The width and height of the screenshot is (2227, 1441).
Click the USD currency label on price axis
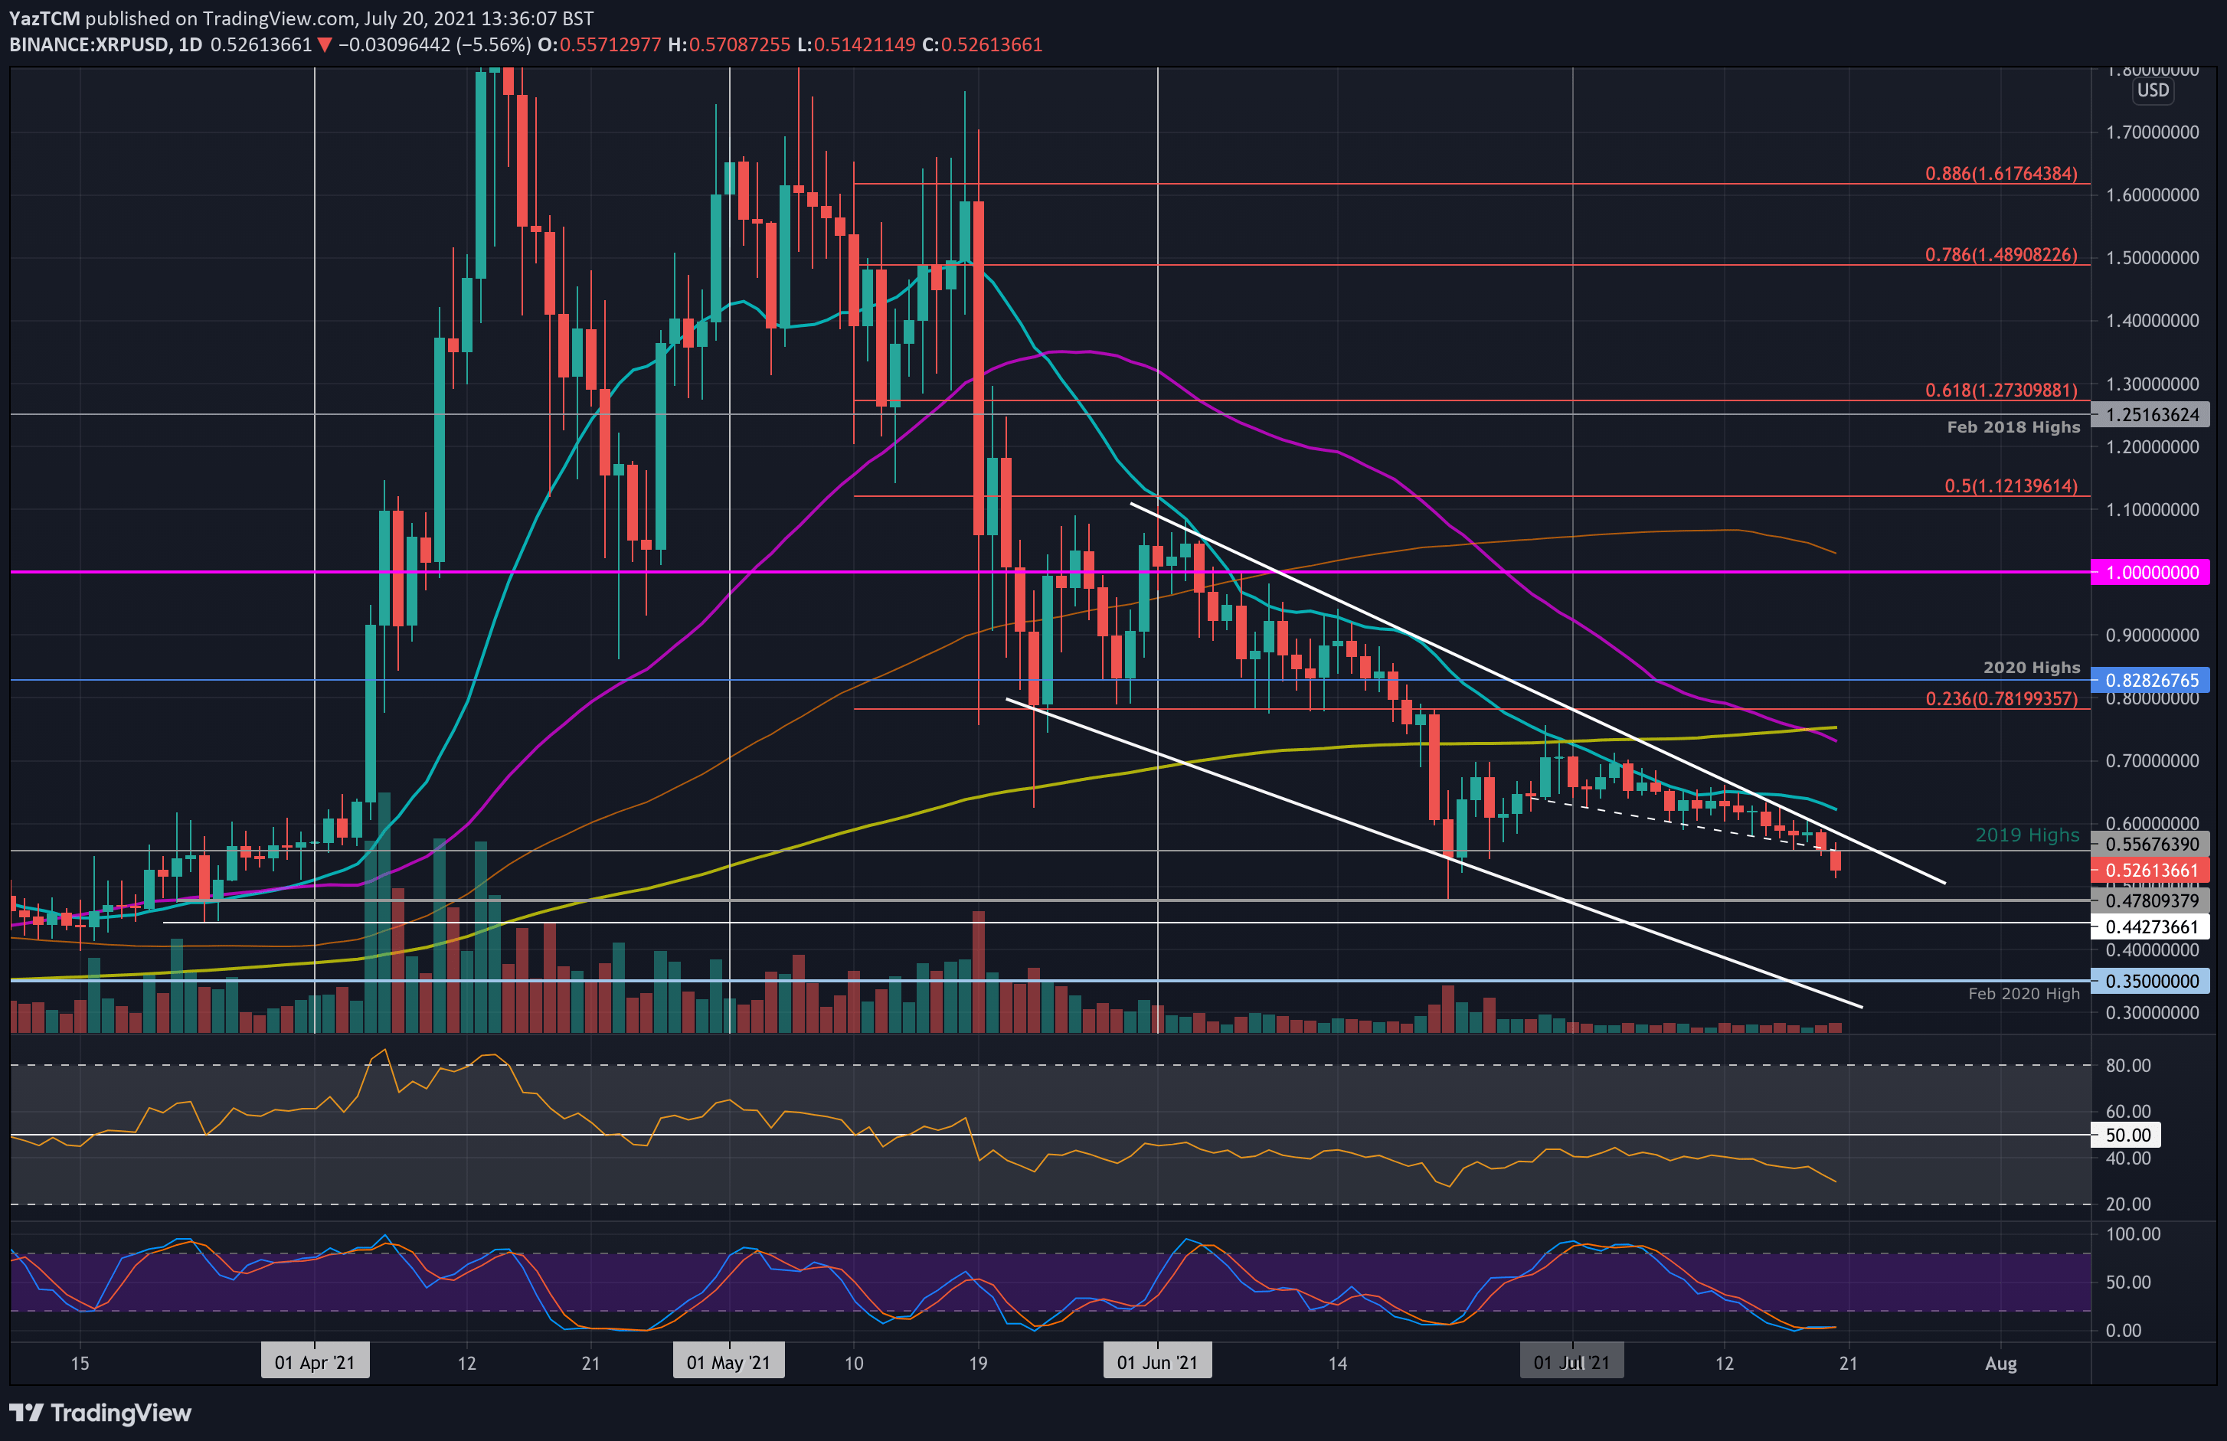click(2152, 91)
